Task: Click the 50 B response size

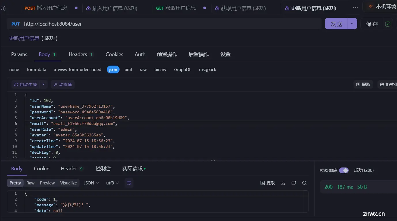Action: coord(362,187)
